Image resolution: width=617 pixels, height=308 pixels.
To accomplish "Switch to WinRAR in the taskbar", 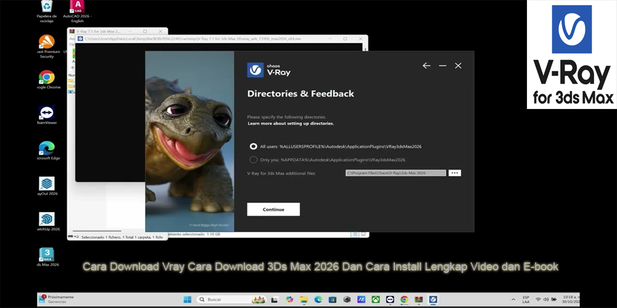I will (x=419, y=299).
